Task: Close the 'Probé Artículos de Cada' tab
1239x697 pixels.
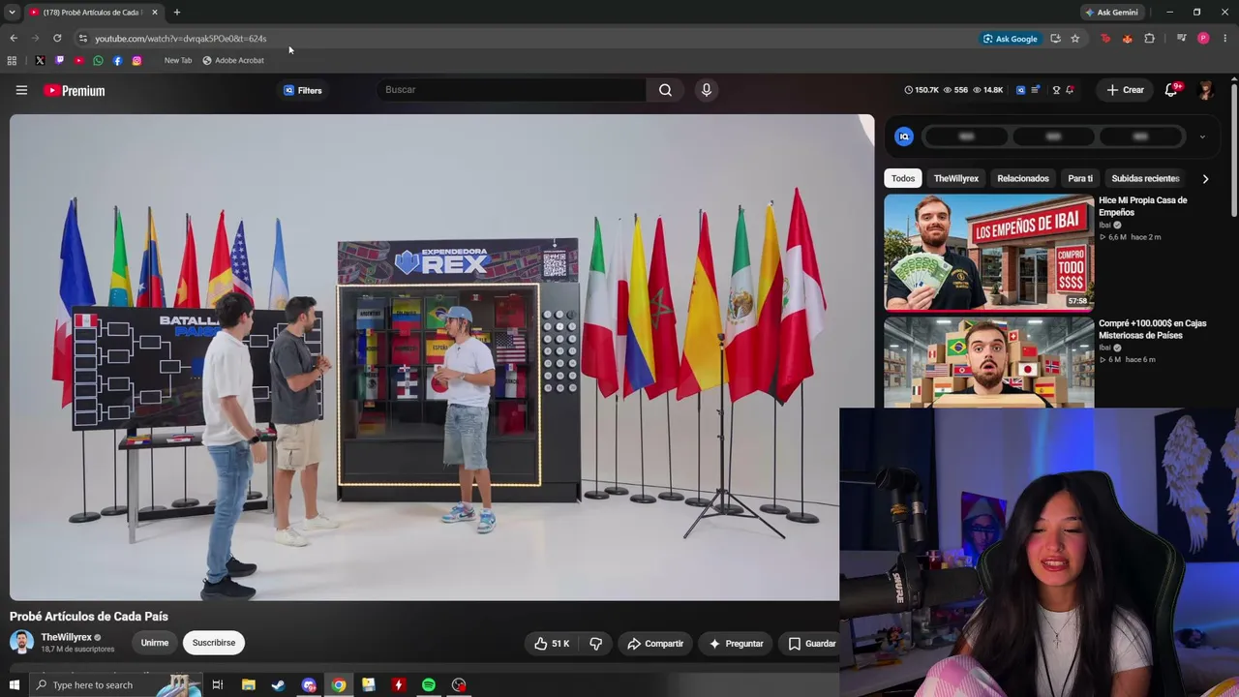Action: (x=154, y=13)
